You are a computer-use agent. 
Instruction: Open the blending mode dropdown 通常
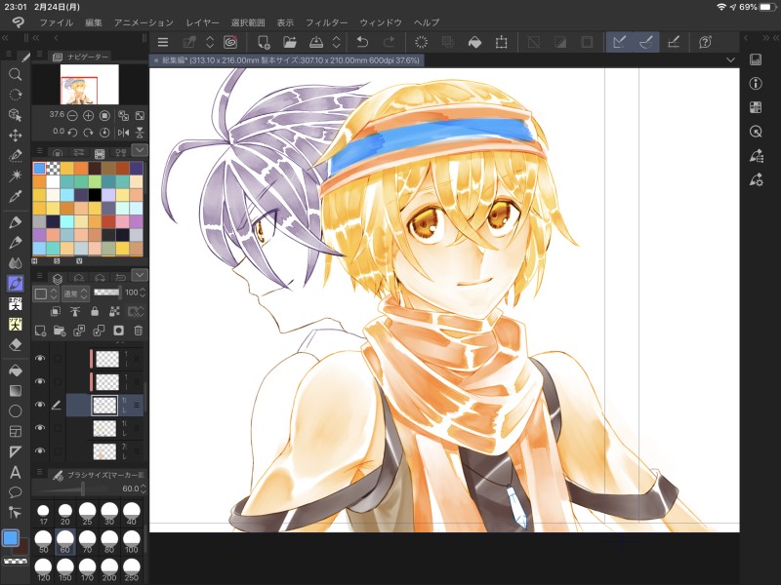pos(75,293)
